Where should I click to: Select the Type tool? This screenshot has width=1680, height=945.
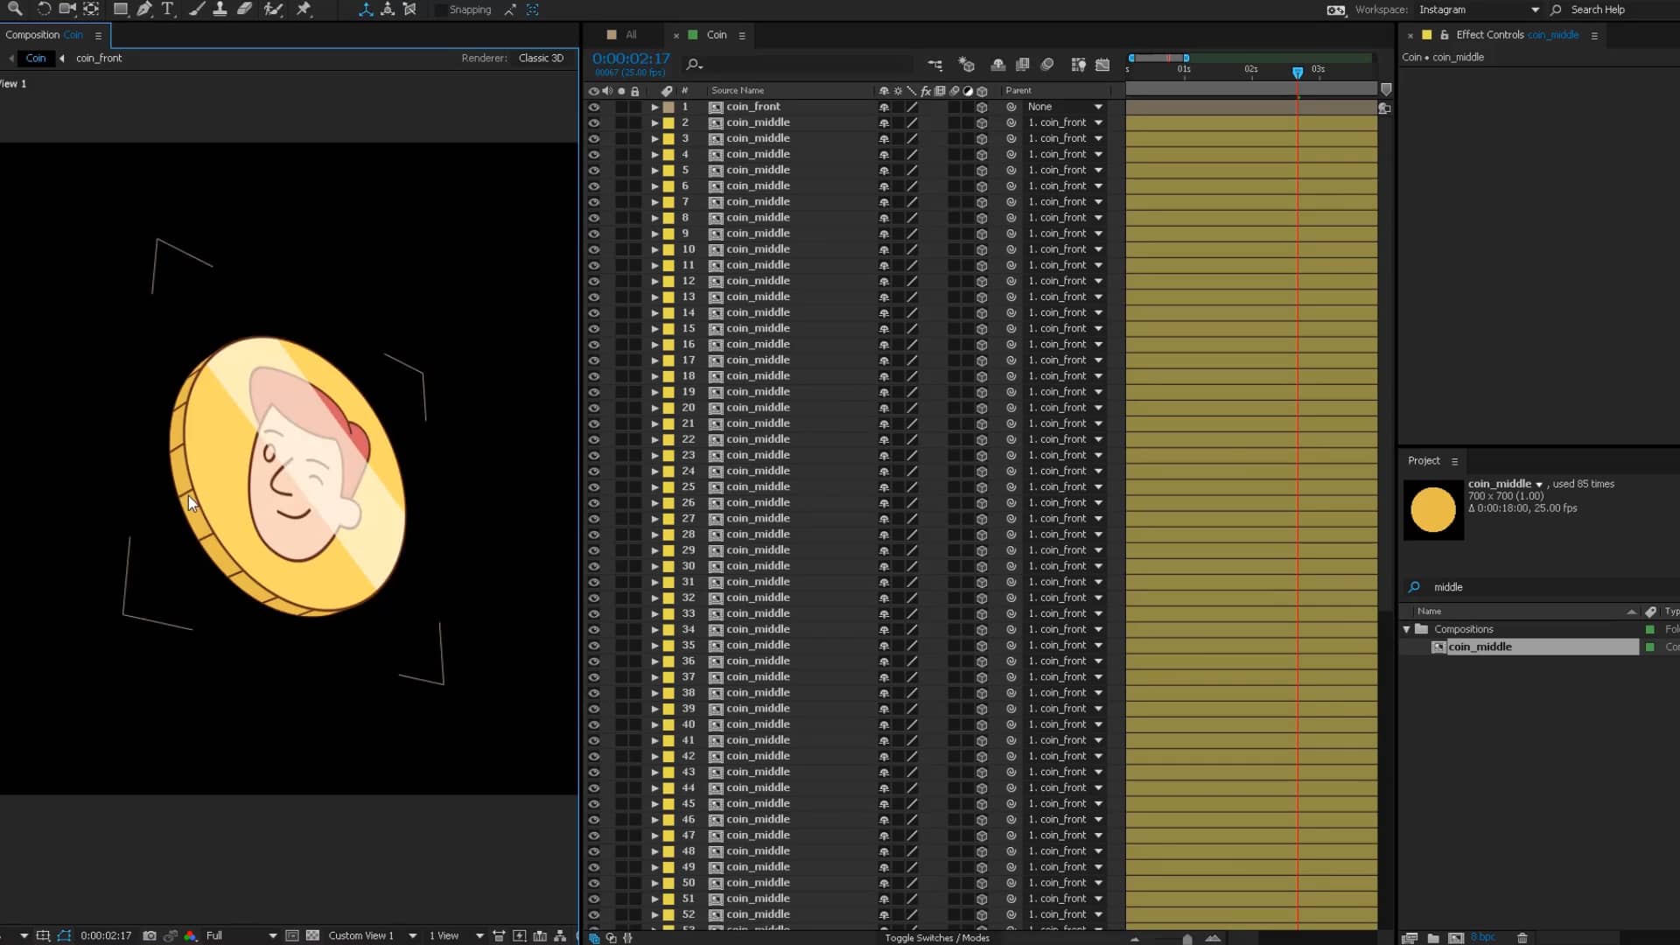168,10
